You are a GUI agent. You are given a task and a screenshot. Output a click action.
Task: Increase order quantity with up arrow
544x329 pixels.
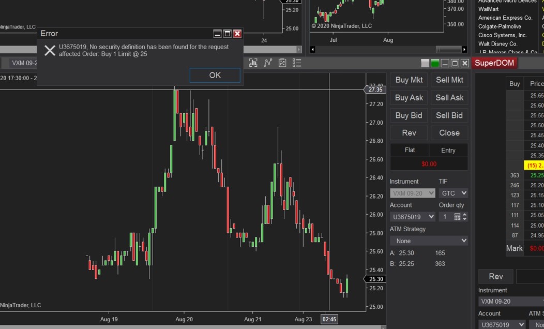point(464,215)
